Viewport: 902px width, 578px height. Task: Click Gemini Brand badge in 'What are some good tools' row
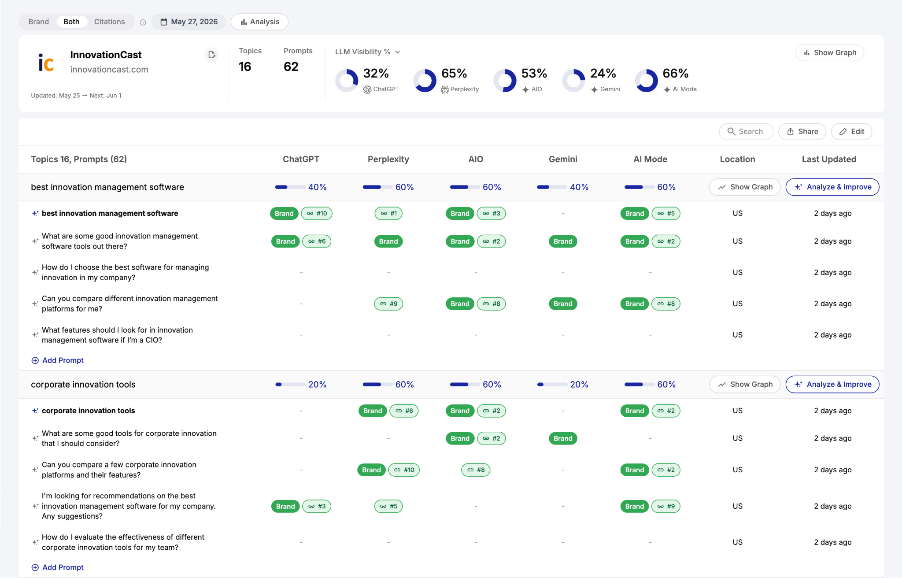point(563,439)
